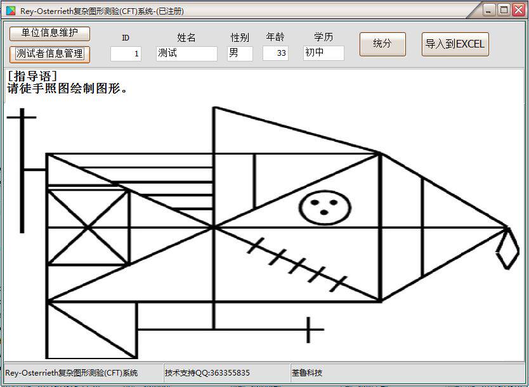The height and width of the screenshot is (387, 529).
Task: Click the status bar CFT系统 label
Action: [x=72, y=373]
